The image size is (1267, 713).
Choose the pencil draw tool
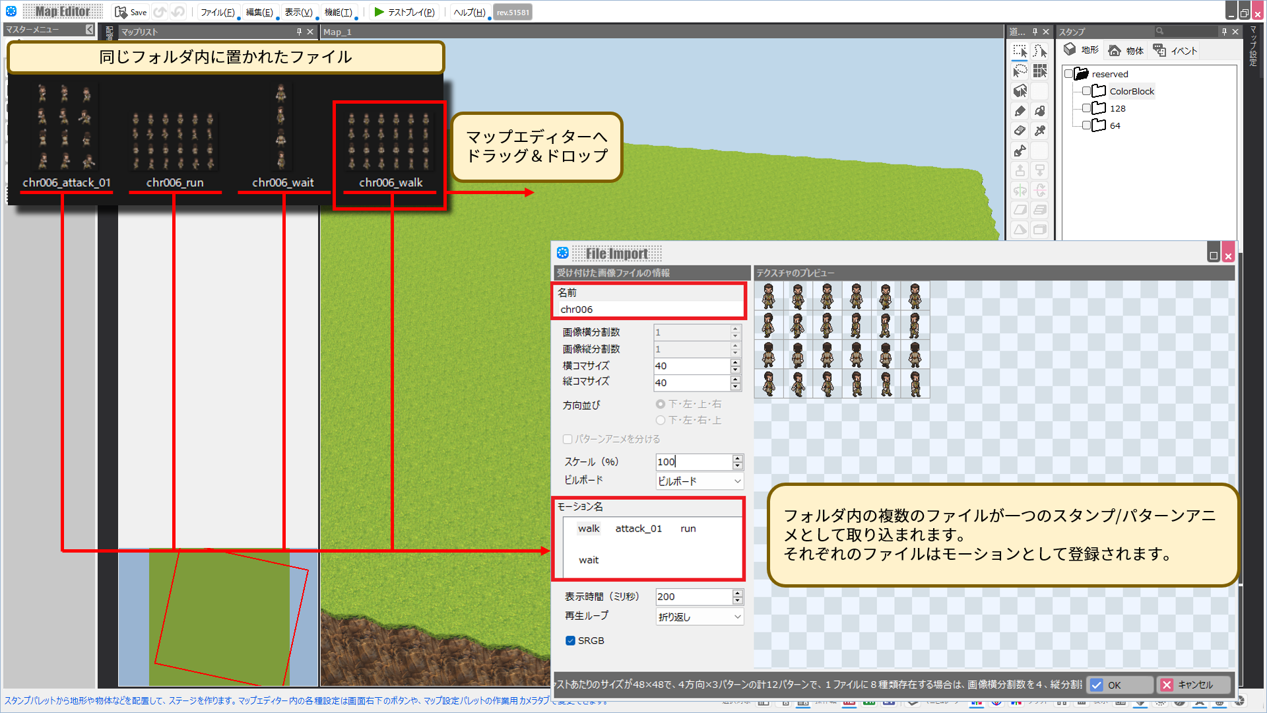pos(1020,111)
